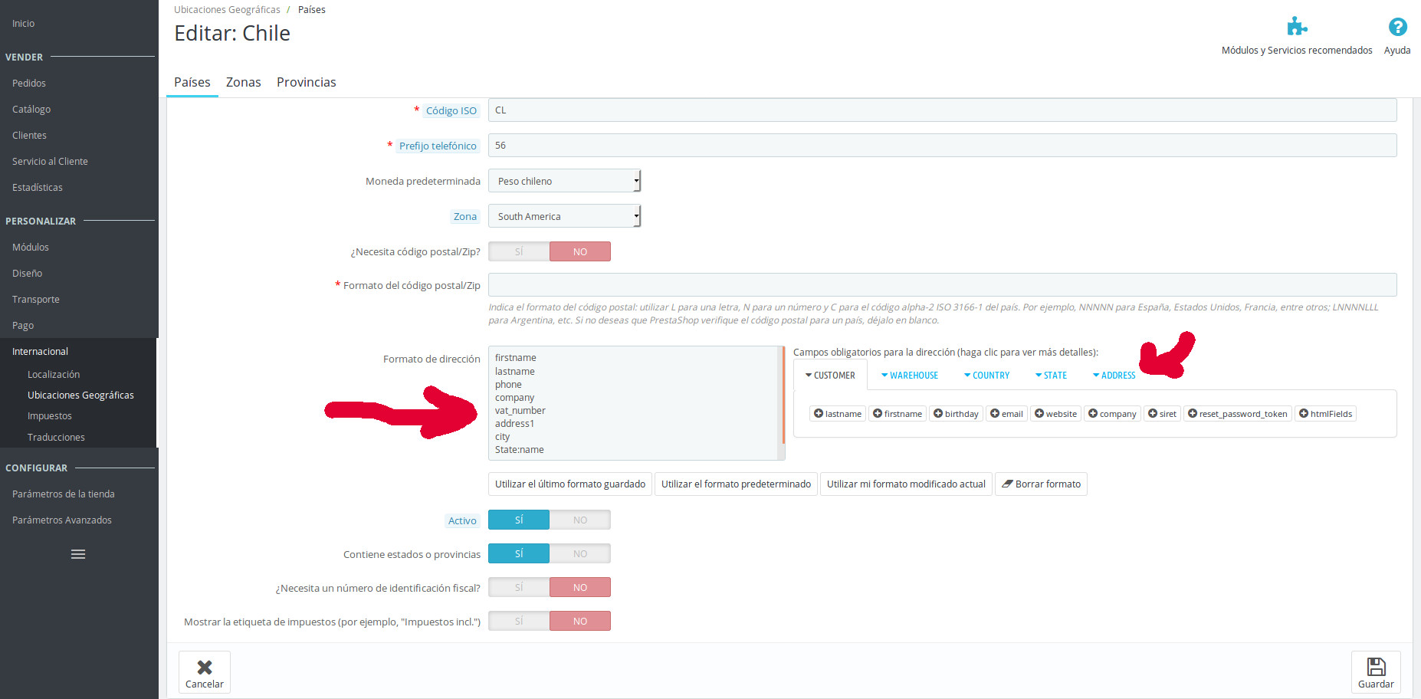Open the recommended modules puzzle icon
This screenshot has height=699, width=1421.
point(1297,27)
